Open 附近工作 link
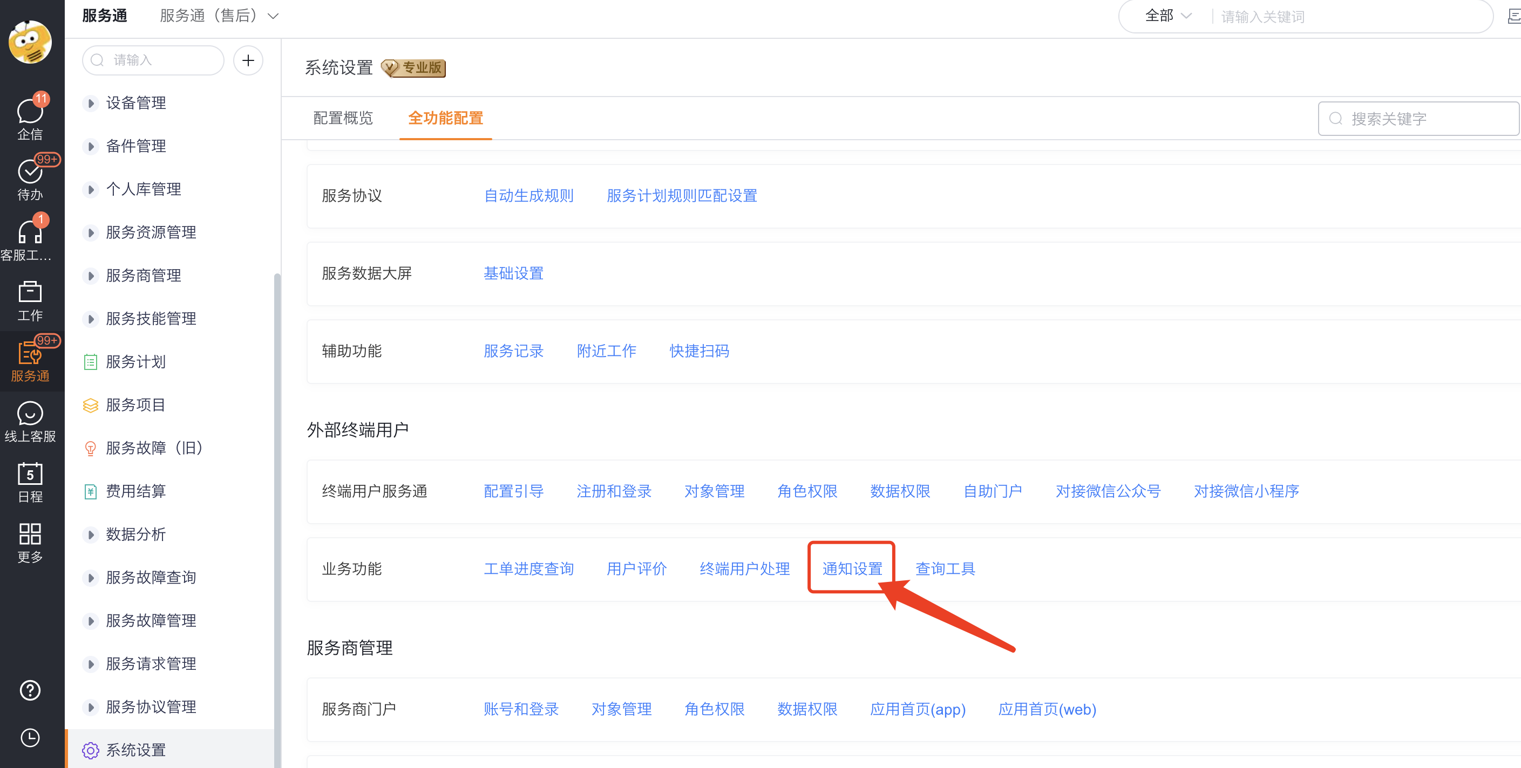Viewport: 1521px width, 768px height. (x=606, y=351)
